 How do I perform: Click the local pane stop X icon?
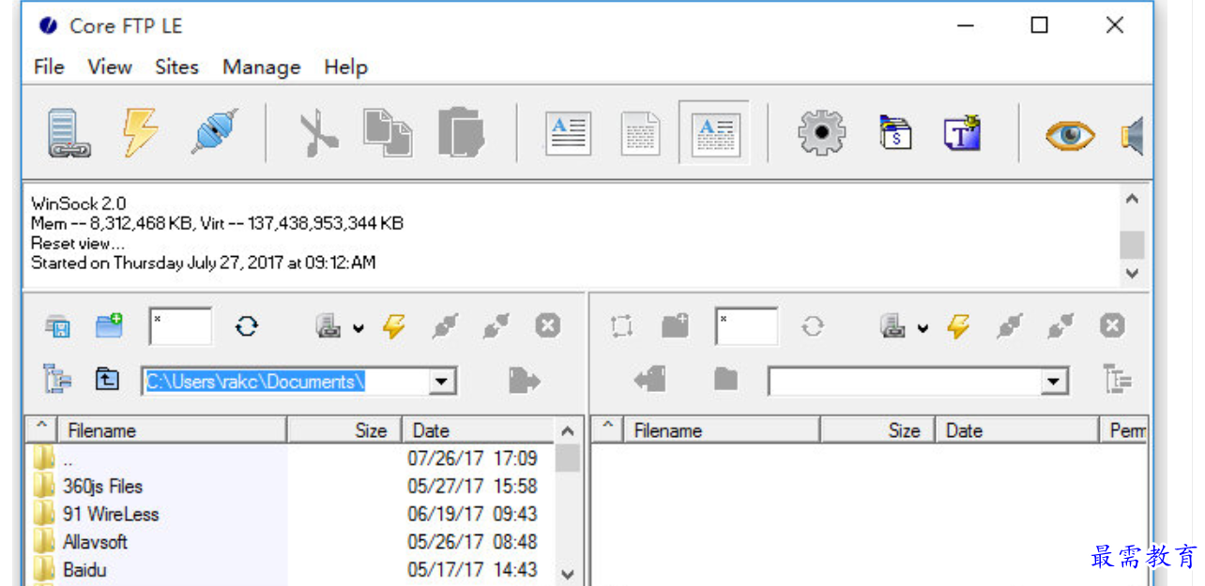[x=548, y=325]
